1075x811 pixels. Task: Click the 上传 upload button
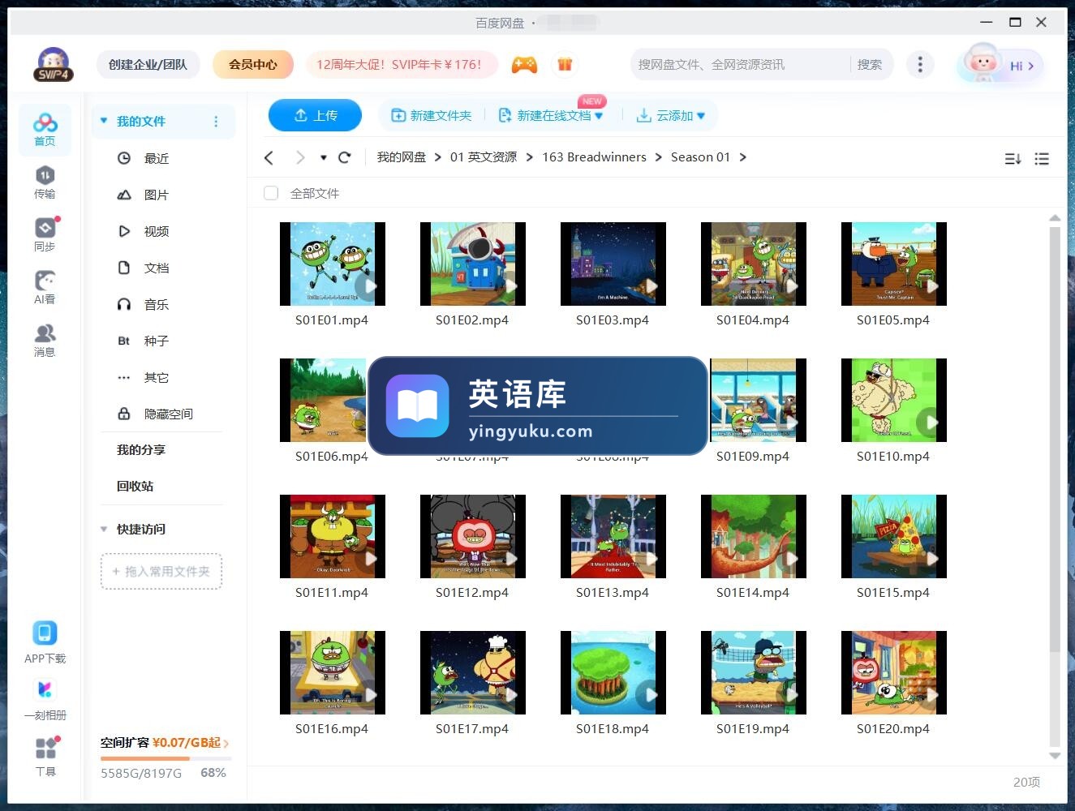click(316, 115)
